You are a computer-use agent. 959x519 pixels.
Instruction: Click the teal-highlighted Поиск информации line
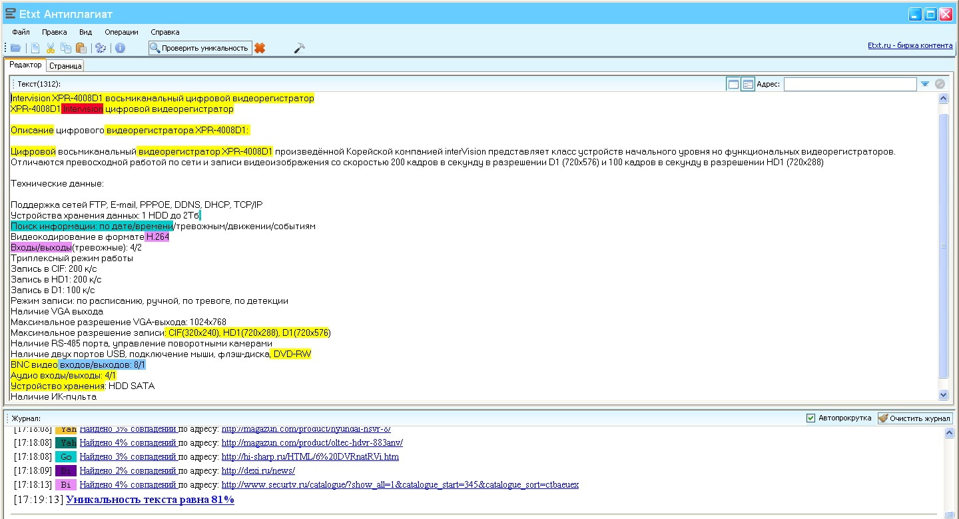click(x=92, y=226)
